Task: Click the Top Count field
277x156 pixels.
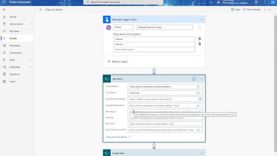Action: tap(165, 124)
